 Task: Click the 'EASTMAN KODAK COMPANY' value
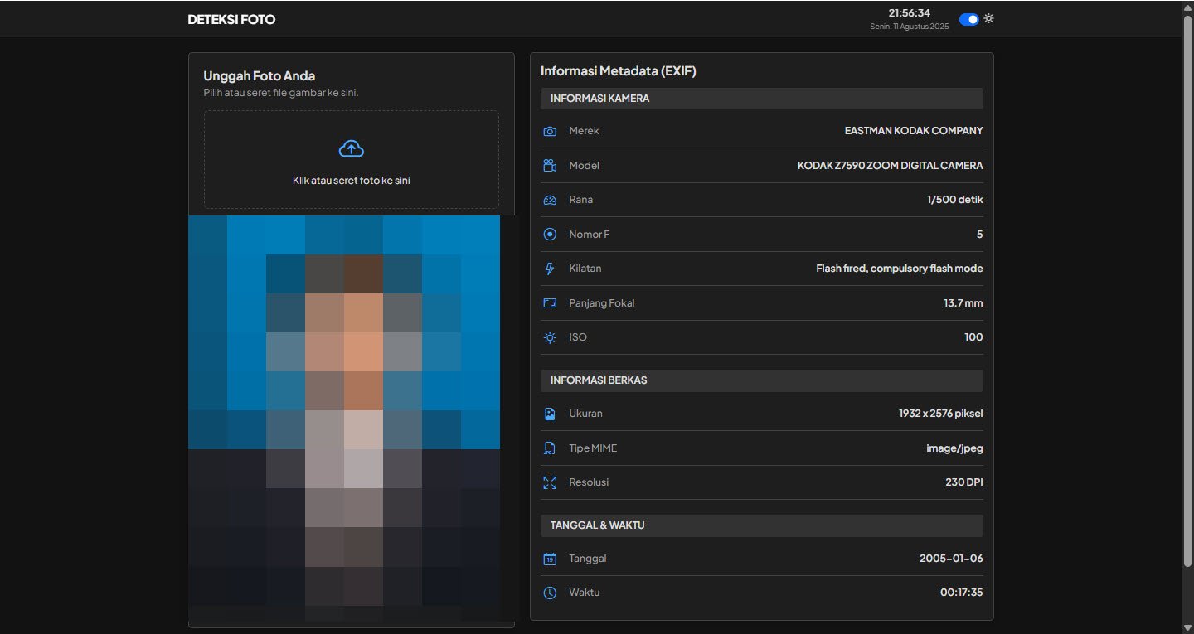914,131
